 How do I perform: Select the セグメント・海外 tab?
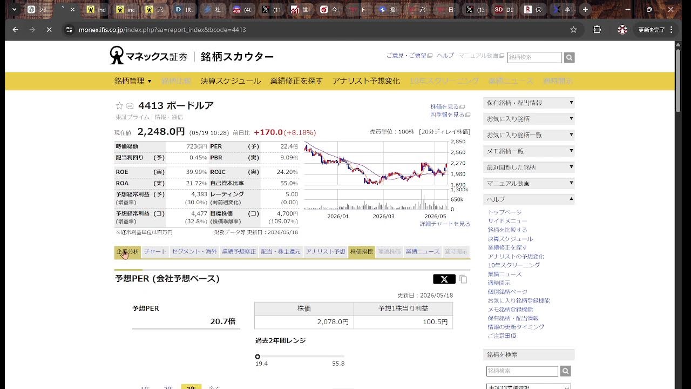(194, 252)
